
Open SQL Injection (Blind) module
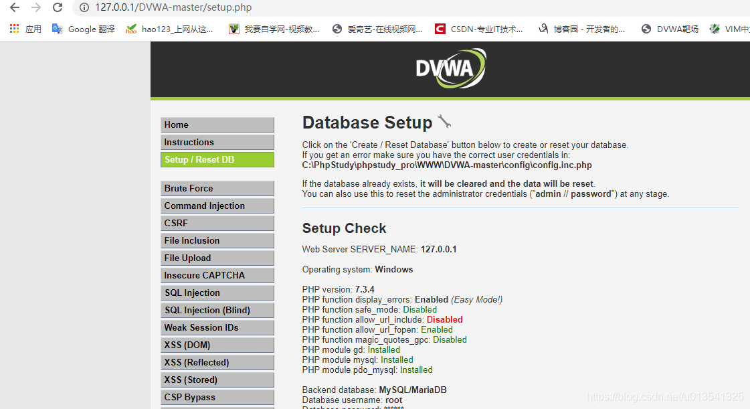[217, 311]
